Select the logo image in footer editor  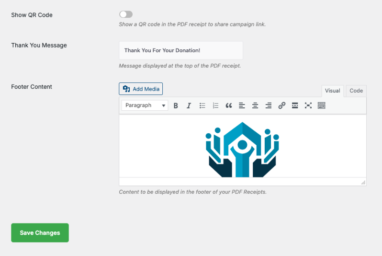(x=242, y=150)
